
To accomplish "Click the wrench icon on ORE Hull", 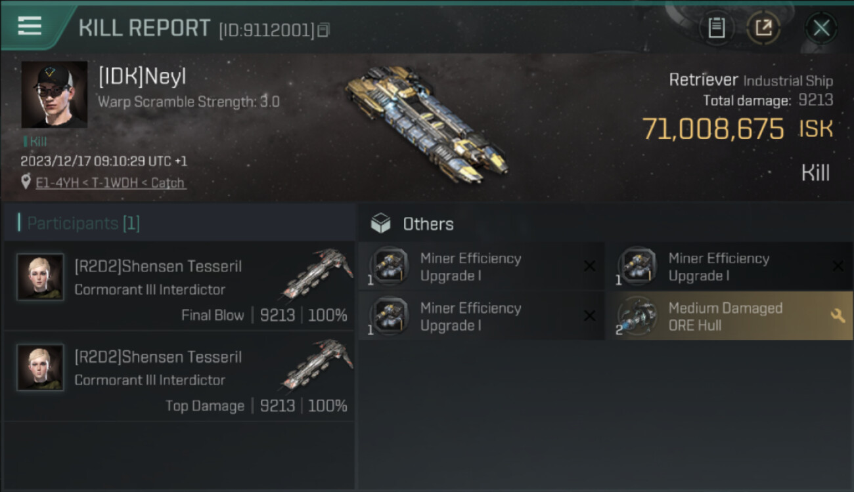I will [838, 316].
